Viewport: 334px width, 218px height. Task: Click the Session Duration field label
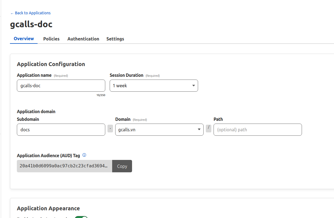(127, 75)
